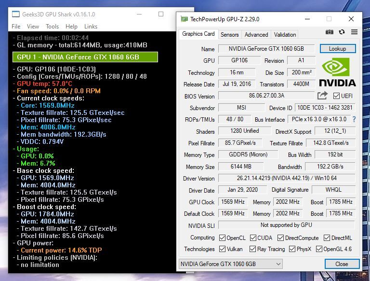The height and width of the screenshot is (281, 370).
Task: Click the Release Date field
Action: coord(237,84)
